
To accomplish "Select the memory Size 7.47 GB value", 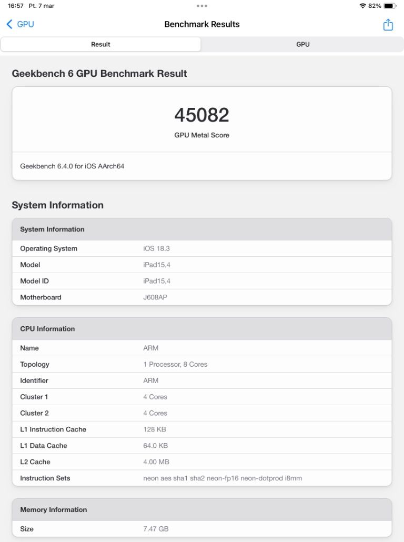I will coord(156,529).
